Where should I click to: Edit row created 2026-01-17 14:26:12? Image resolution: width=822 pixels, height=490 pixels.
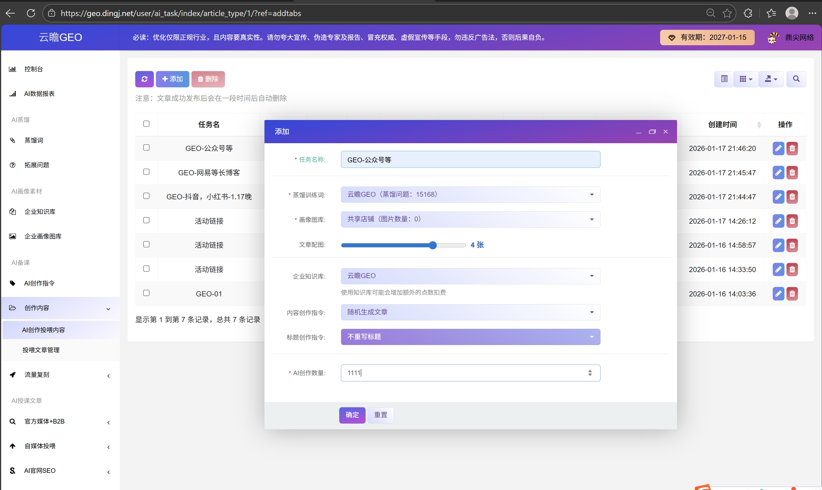point(778,221)
